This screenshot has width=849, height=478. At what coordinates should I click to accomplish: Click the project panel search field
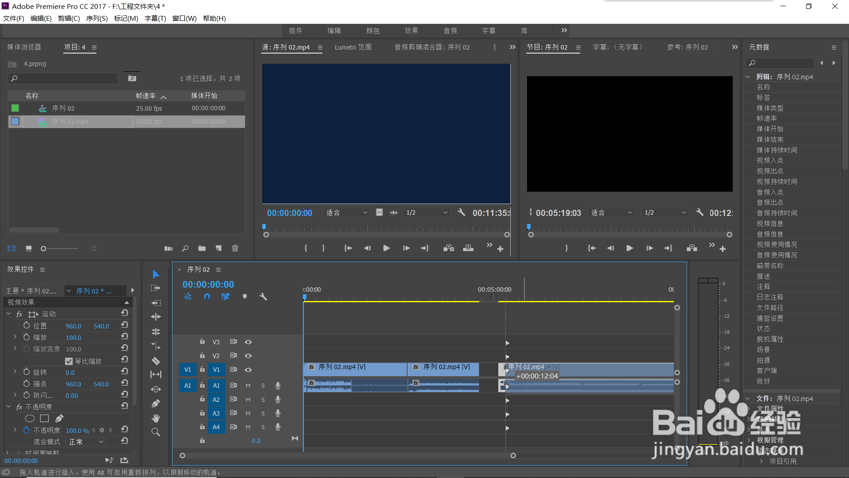63,78
